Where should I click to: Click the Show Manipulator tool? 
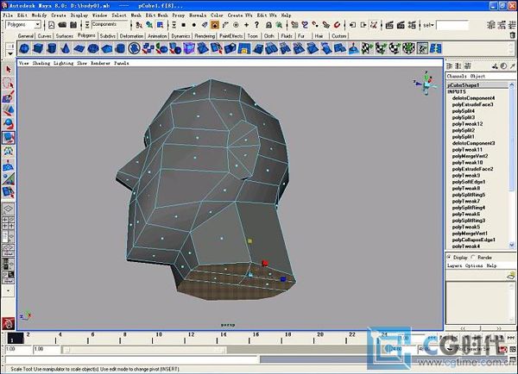[x=9, y=178]
